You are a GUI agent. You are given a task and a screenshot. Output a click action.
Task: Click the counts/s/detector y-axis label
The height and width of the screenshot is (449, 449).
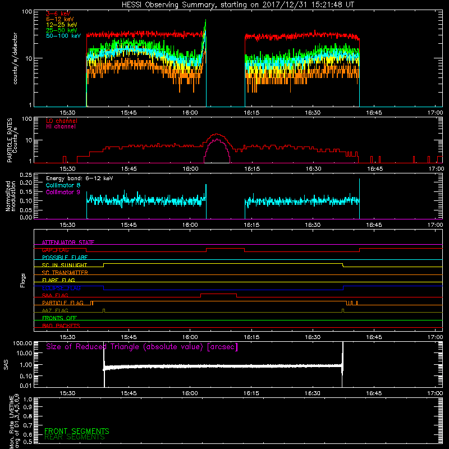(x=15, y=58)
